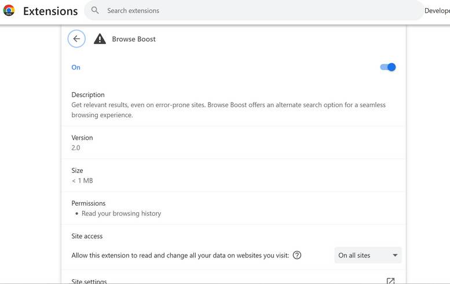Viewport: 450px width, 284px height.
Task: Expand the "On all sites" dropdown
Action: click(x=368, y=255)
